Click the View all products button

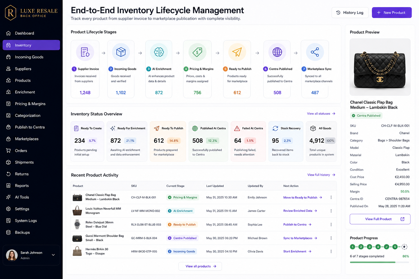point(200,266)
